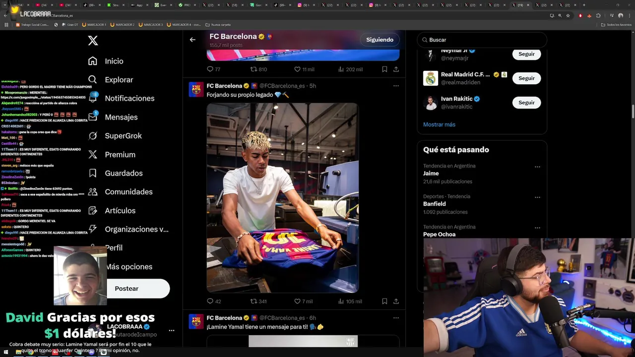
Task: Open Real Madrid C.F. profile suggestion
Action: tap(465, 78)
